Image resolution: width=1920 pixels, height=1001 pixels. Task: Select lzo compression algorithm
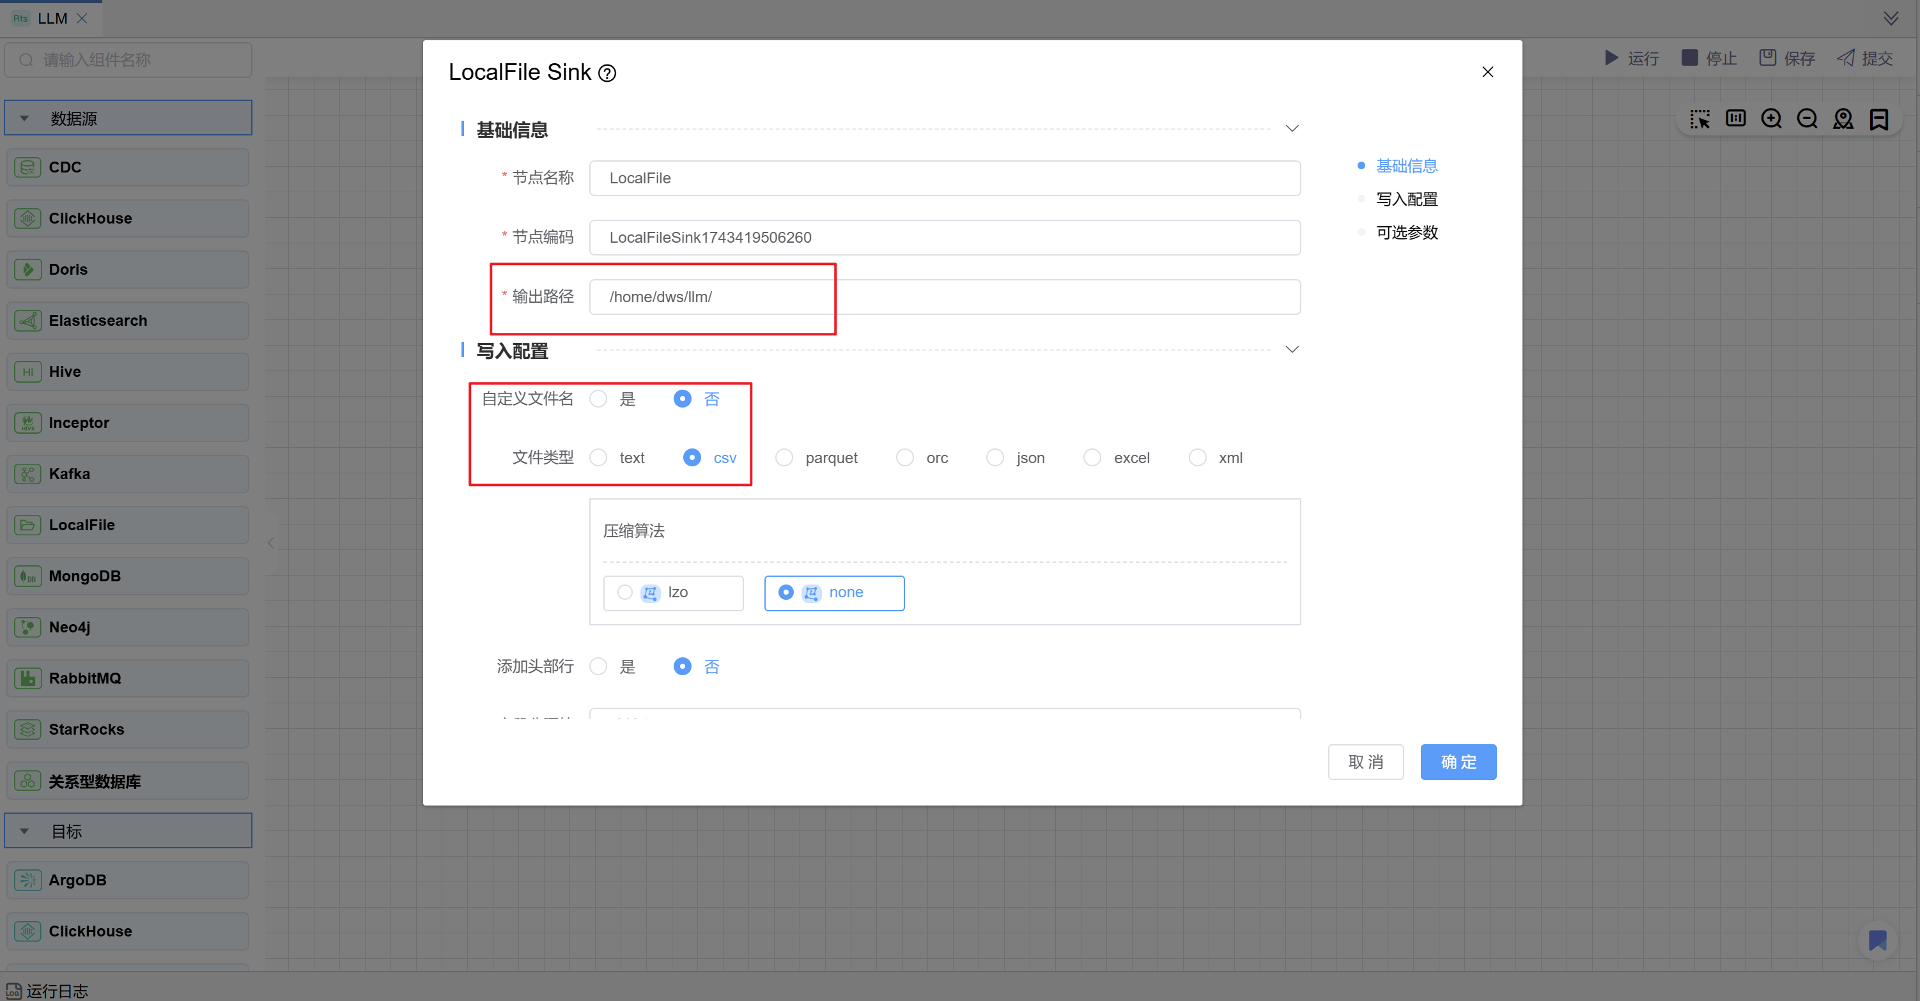673,593
